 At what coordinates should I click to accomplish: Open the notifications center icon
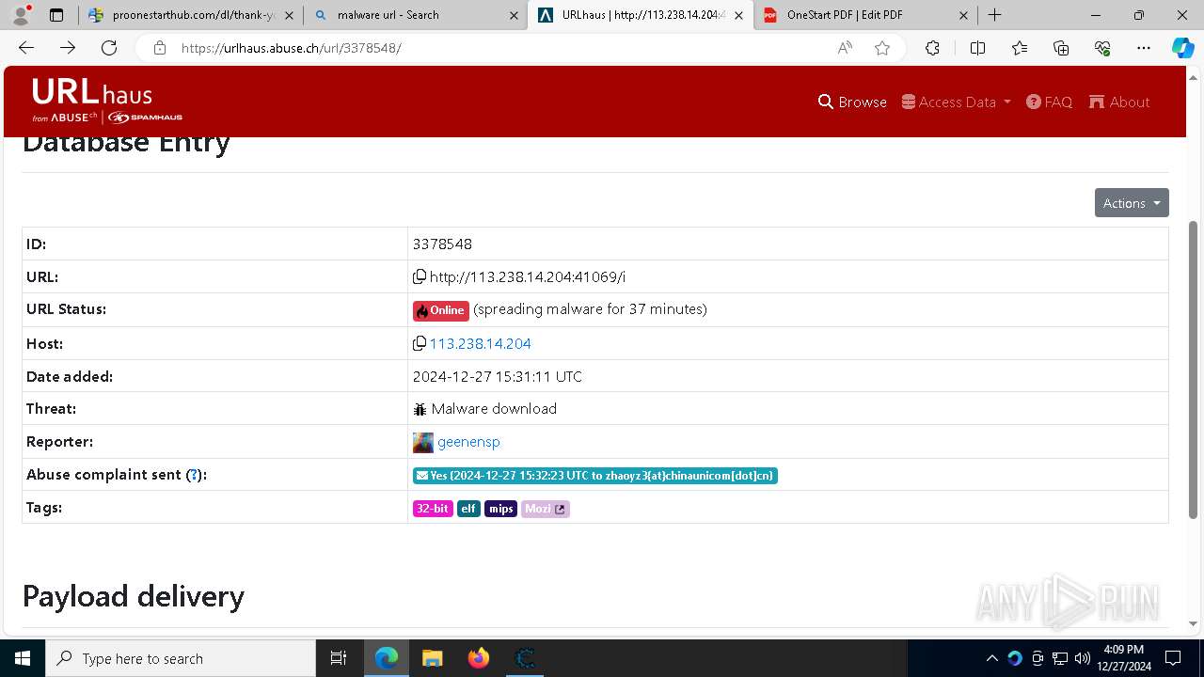[1173, 658]
